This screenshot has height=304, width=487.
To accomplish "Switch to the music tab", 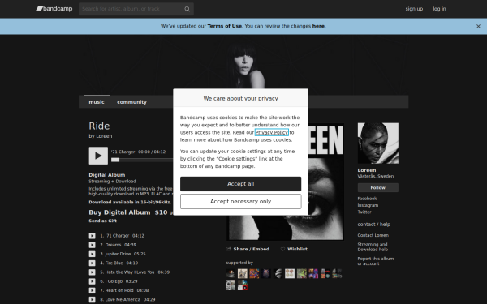I will tap(97, 102).
